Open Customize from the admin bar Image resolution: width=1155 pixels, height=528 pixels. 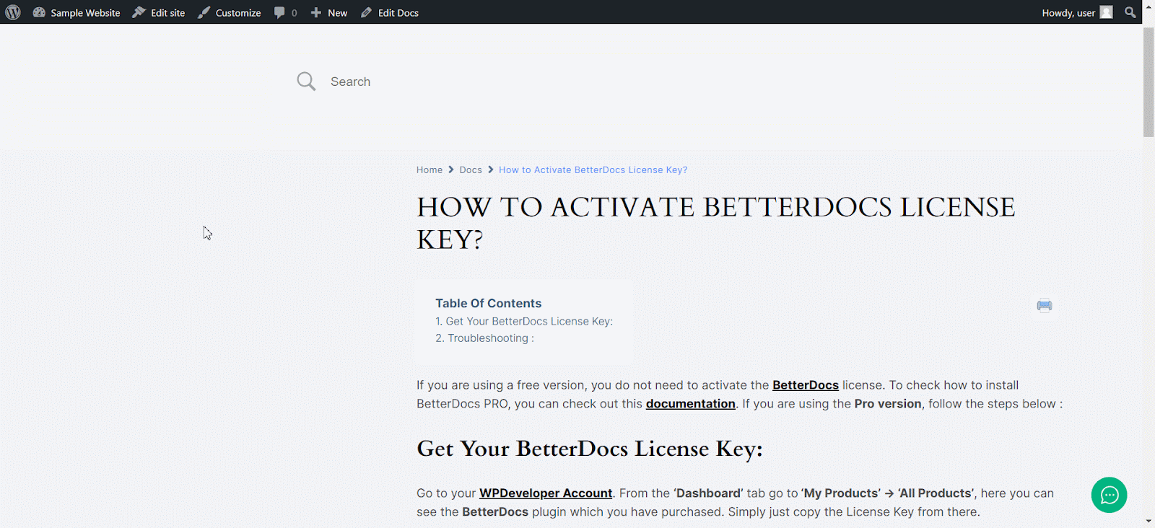tap(230, 13)
